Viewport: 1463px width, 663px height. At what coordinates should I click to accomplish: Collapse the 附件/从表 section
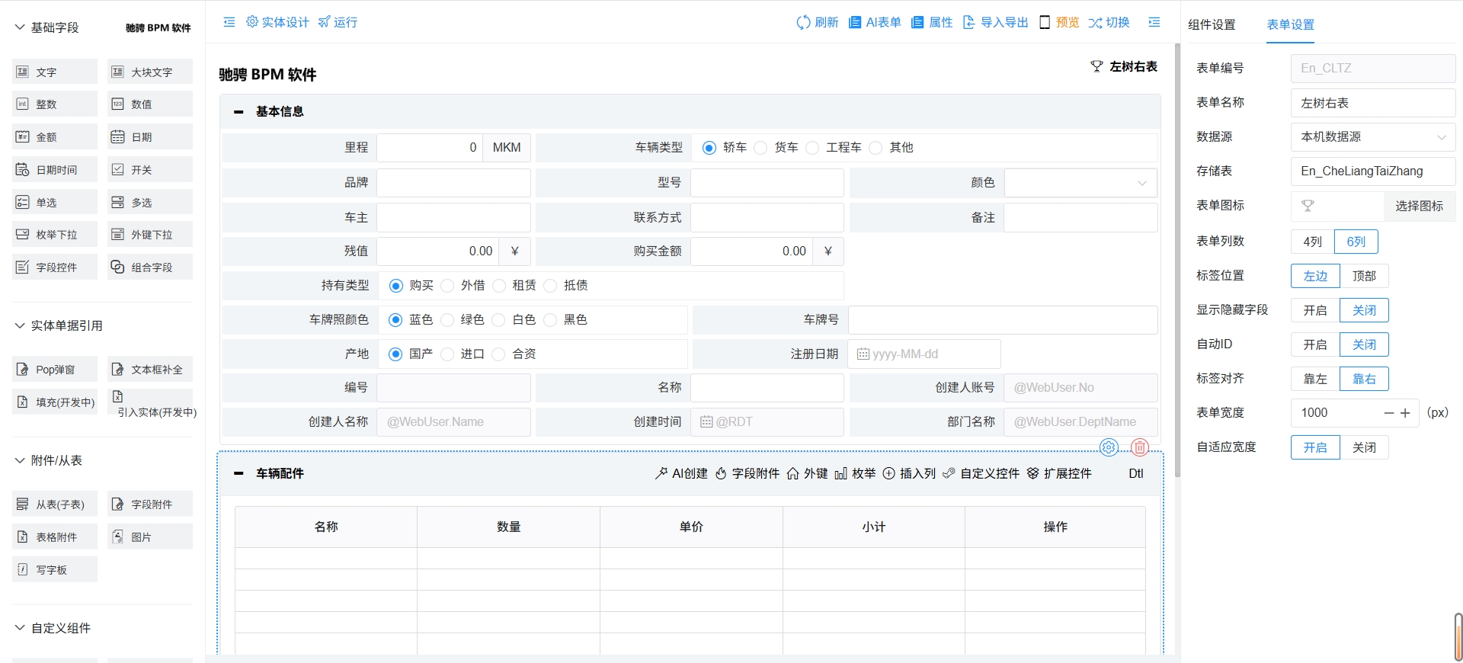20,460
